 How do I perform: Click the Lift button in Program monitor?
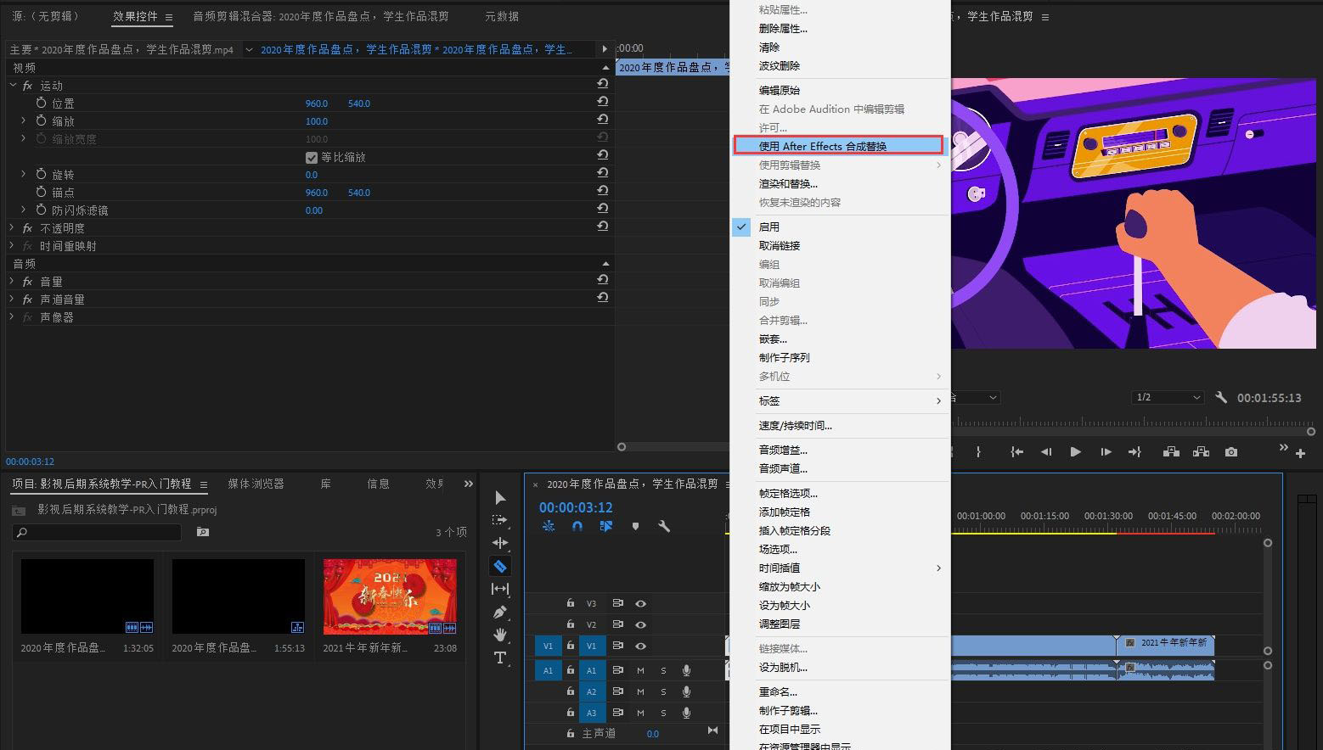click(x=1171, y=452)
